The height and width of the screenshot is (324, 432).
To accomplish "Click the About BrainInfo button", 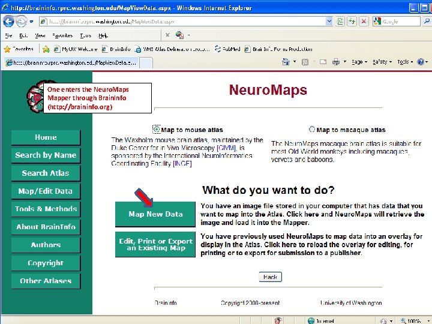I will click(x=46, y=227).
